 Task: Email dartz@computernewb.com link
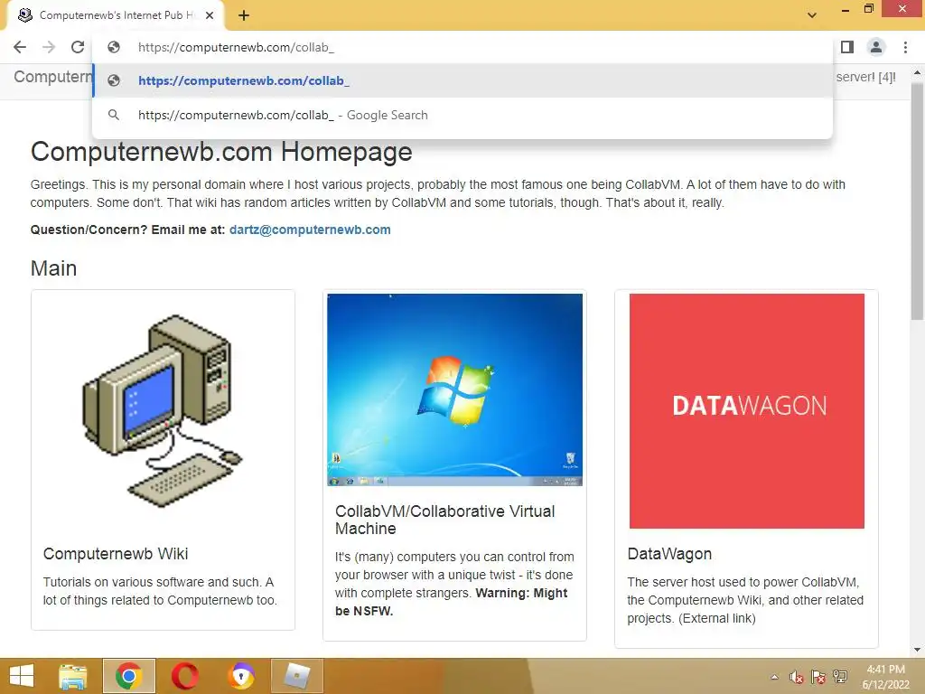coord(310,230)
